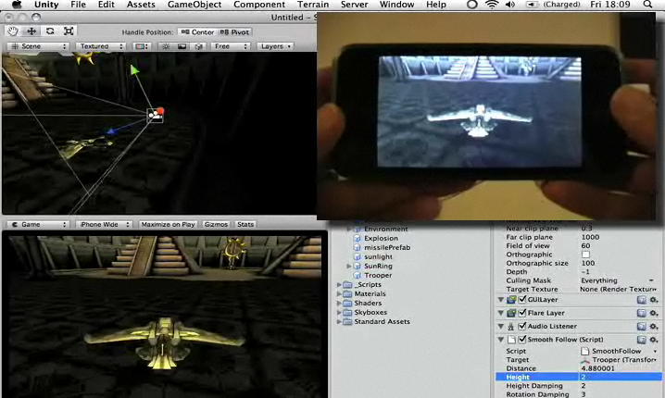Open the Target Trooper object picker
Image resolution: width=665 pixels, height=398 pixels.
(x=656, y=360)
